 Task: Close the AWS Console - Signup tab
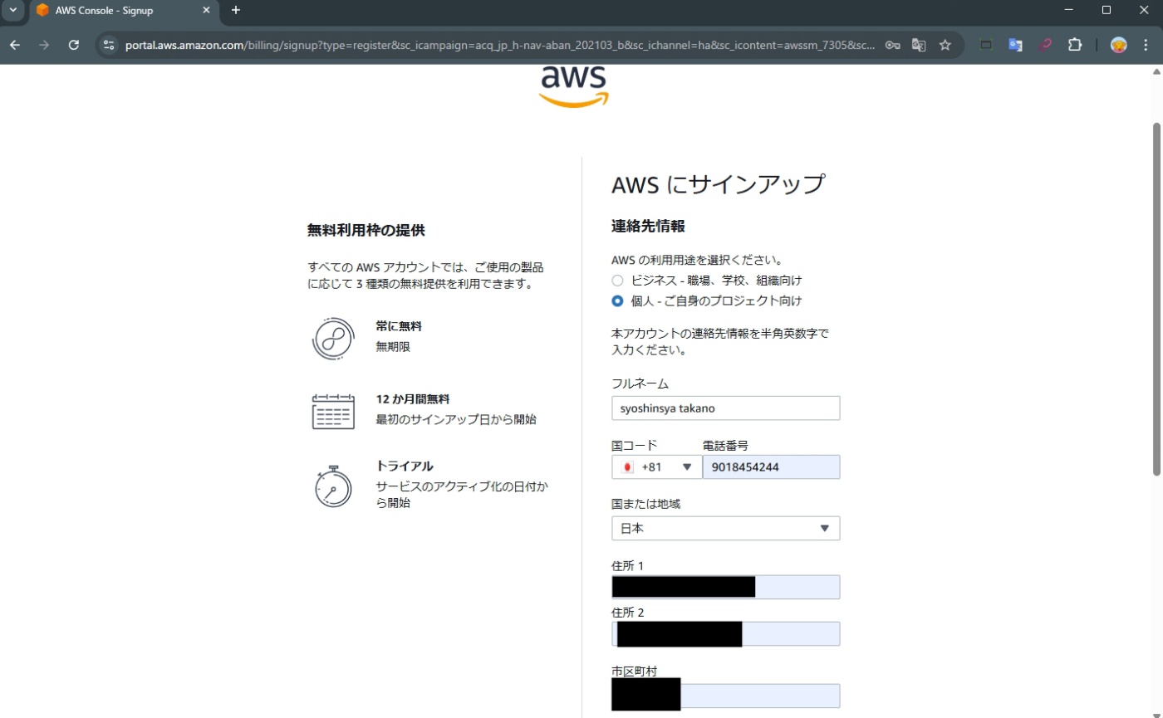pos(206,10)
